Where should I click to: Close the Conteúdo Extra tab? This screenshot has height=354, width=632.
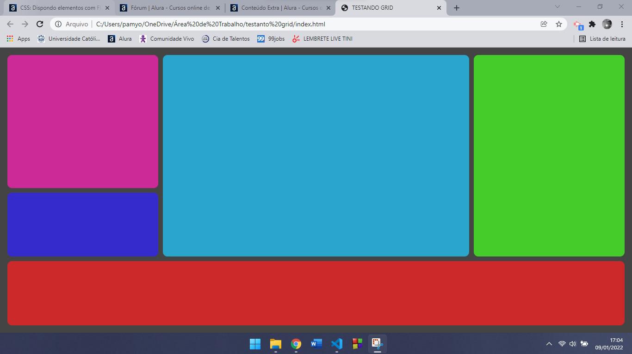328,8
